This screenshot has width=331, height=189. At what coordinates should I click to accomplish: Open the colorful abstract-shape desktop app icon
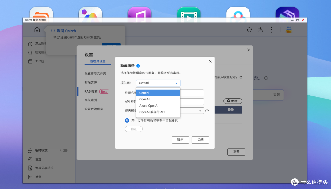pyautogui.click(x=90, y=14)
